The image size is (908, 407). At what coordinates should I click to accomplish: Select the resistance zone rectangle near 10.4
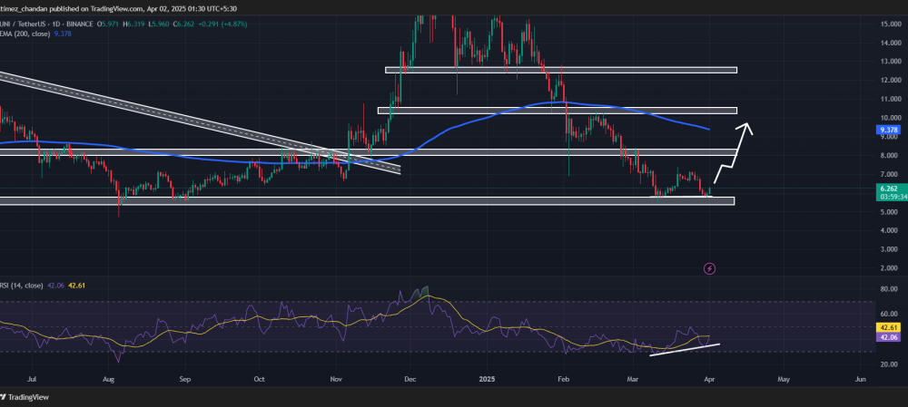tap(558, 110)
